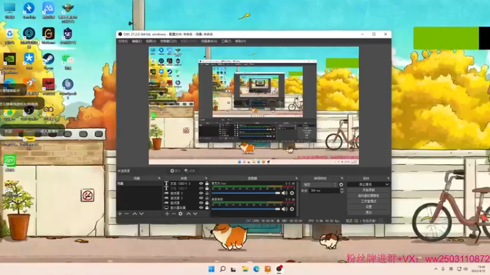Viewport: 490px width, 275px height.
Task: Toggle lock on 游戏源 3 source
Action: point(207,193)
